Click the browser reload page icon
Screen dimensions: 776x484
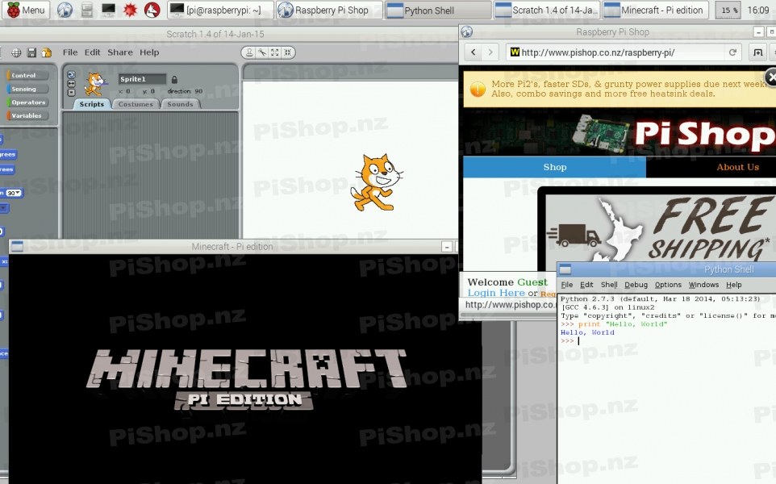(x=732, y=52)
